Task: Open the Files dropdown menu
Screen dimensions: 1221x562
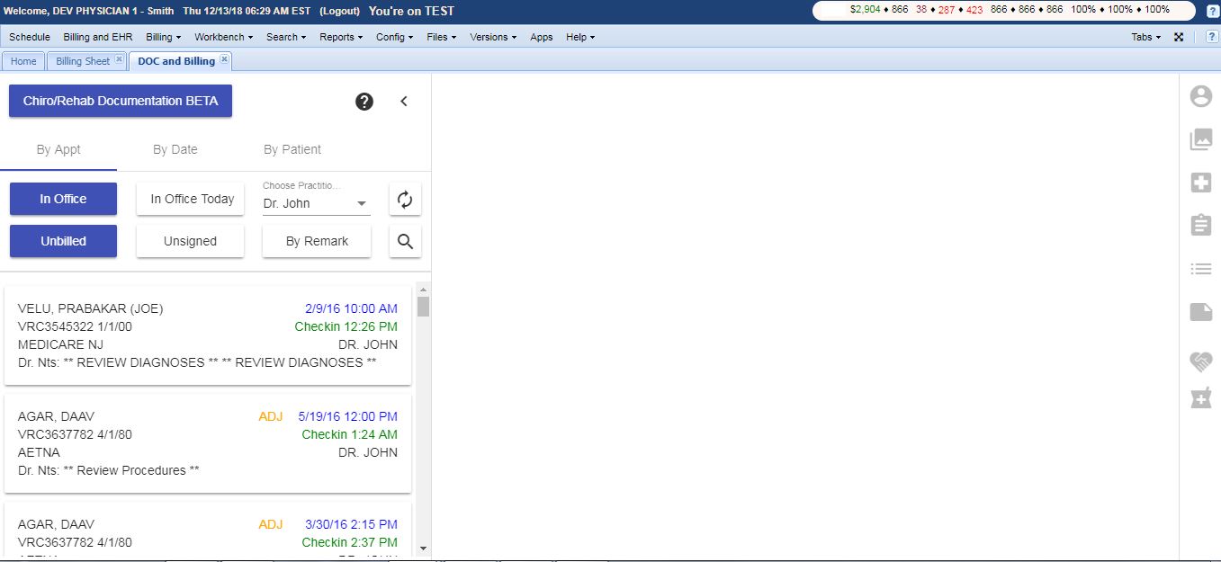Action: [442, 37]
